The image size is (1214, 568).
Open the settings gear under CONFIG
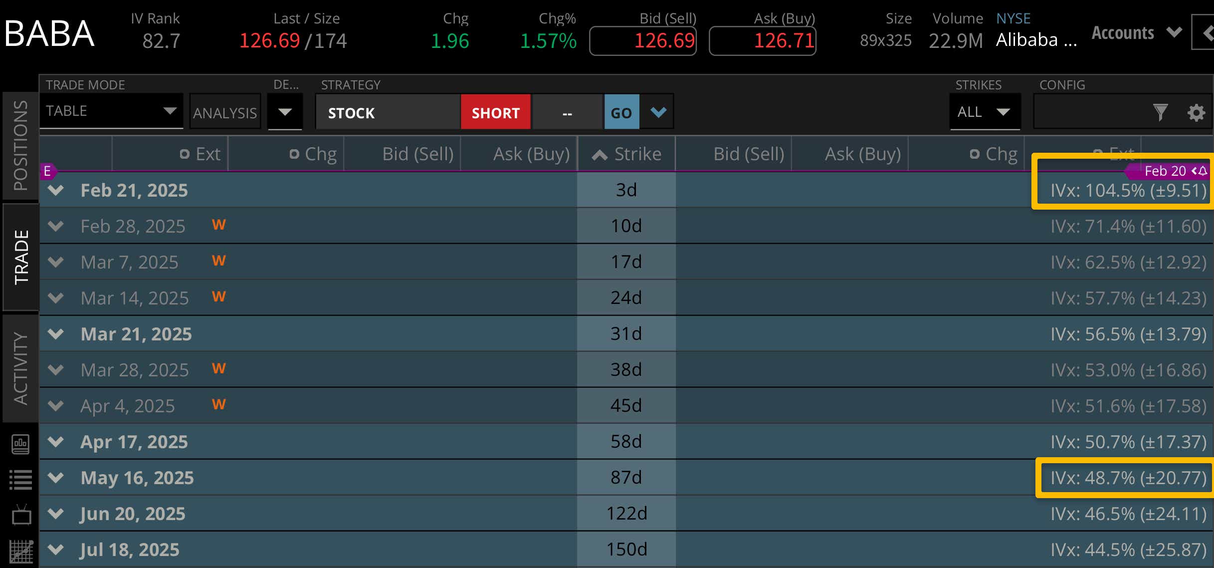(x=1196, y=112)
